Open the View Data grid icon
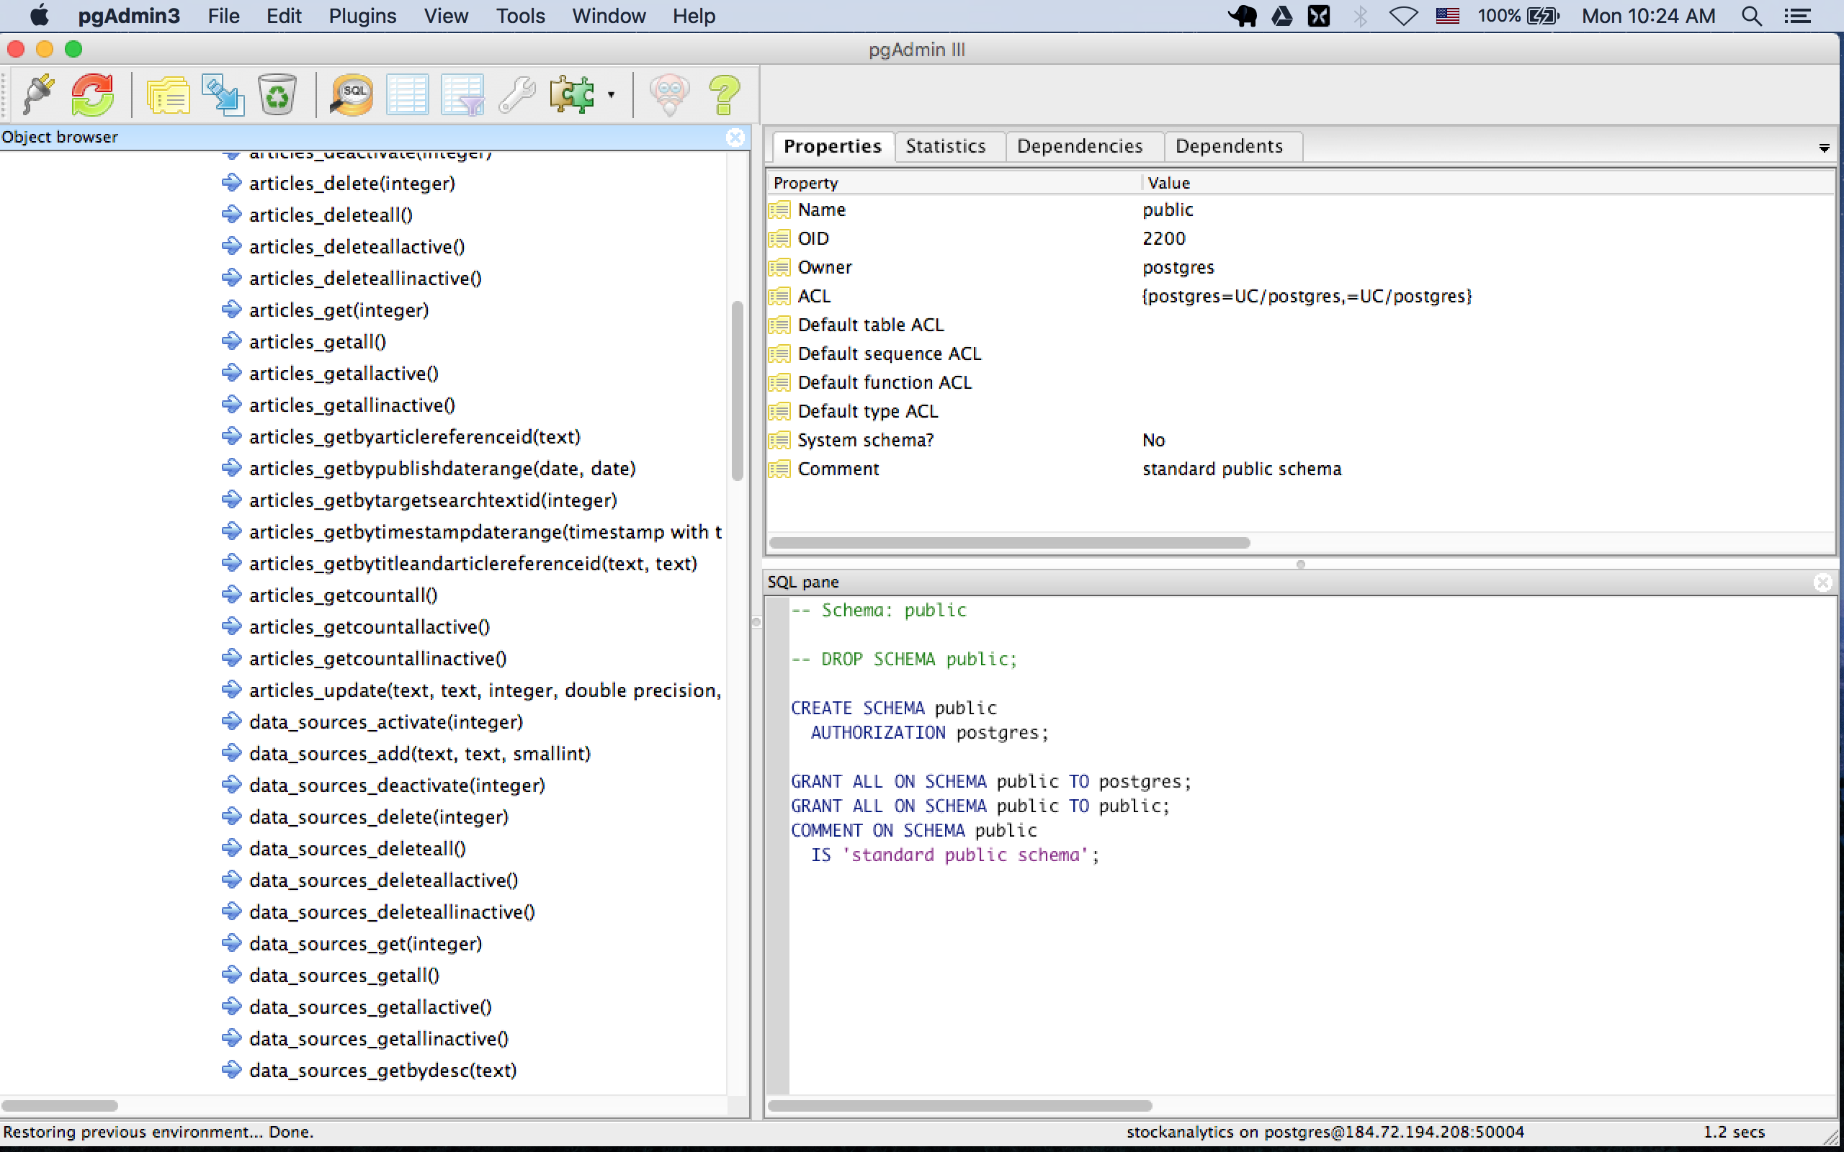 coord(407,94)
